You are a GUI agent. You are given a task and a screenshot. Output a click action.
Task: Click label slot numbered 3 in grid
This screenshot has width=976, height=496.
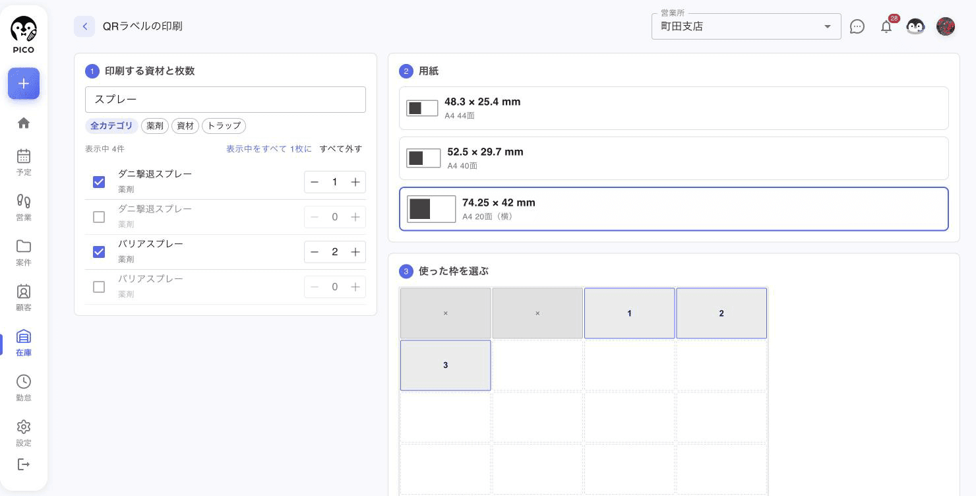tap(446, 365)
